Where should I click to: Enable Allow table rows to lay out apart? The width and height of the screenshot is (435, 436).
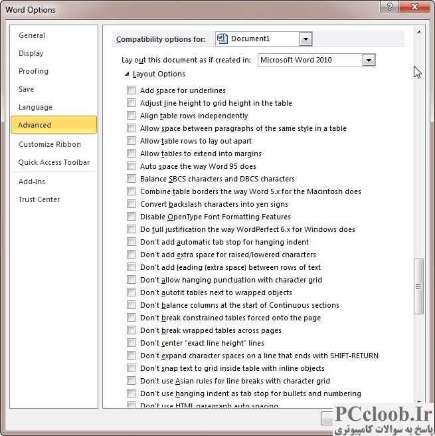pyautogui.click(x=131, y=140)
